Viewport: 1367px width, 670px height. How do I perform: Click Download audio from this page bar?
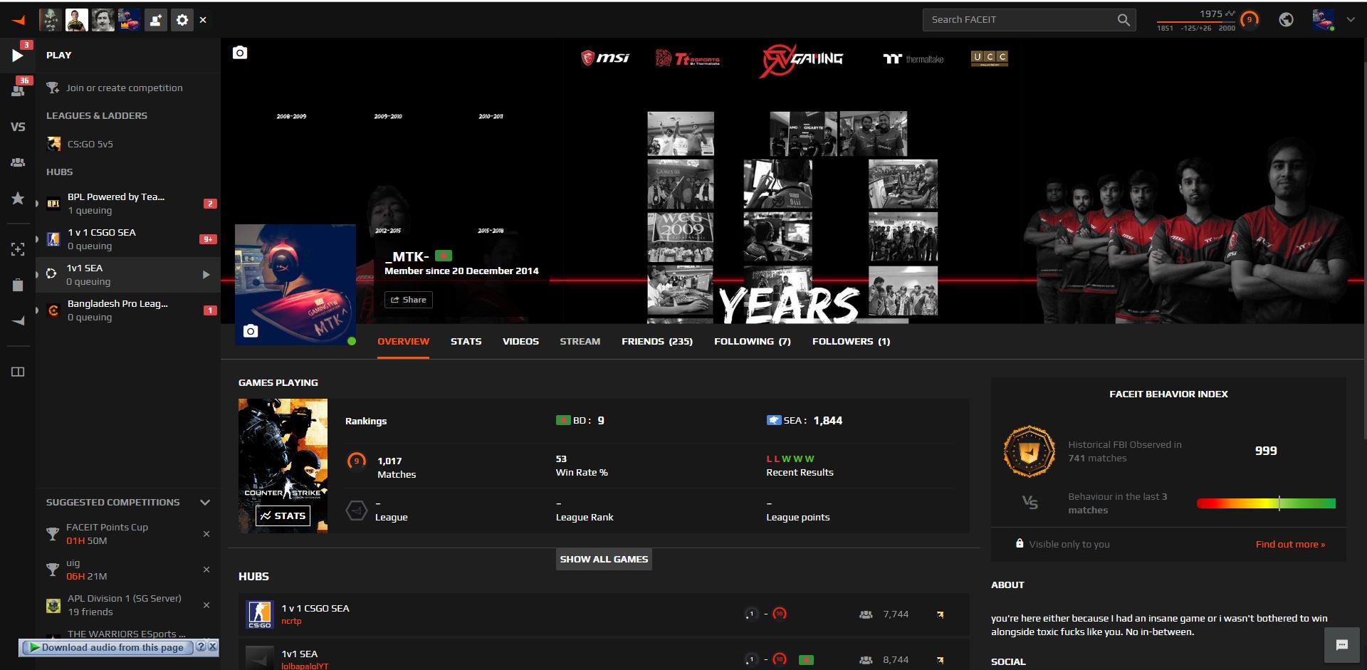(x=107, y=647)
